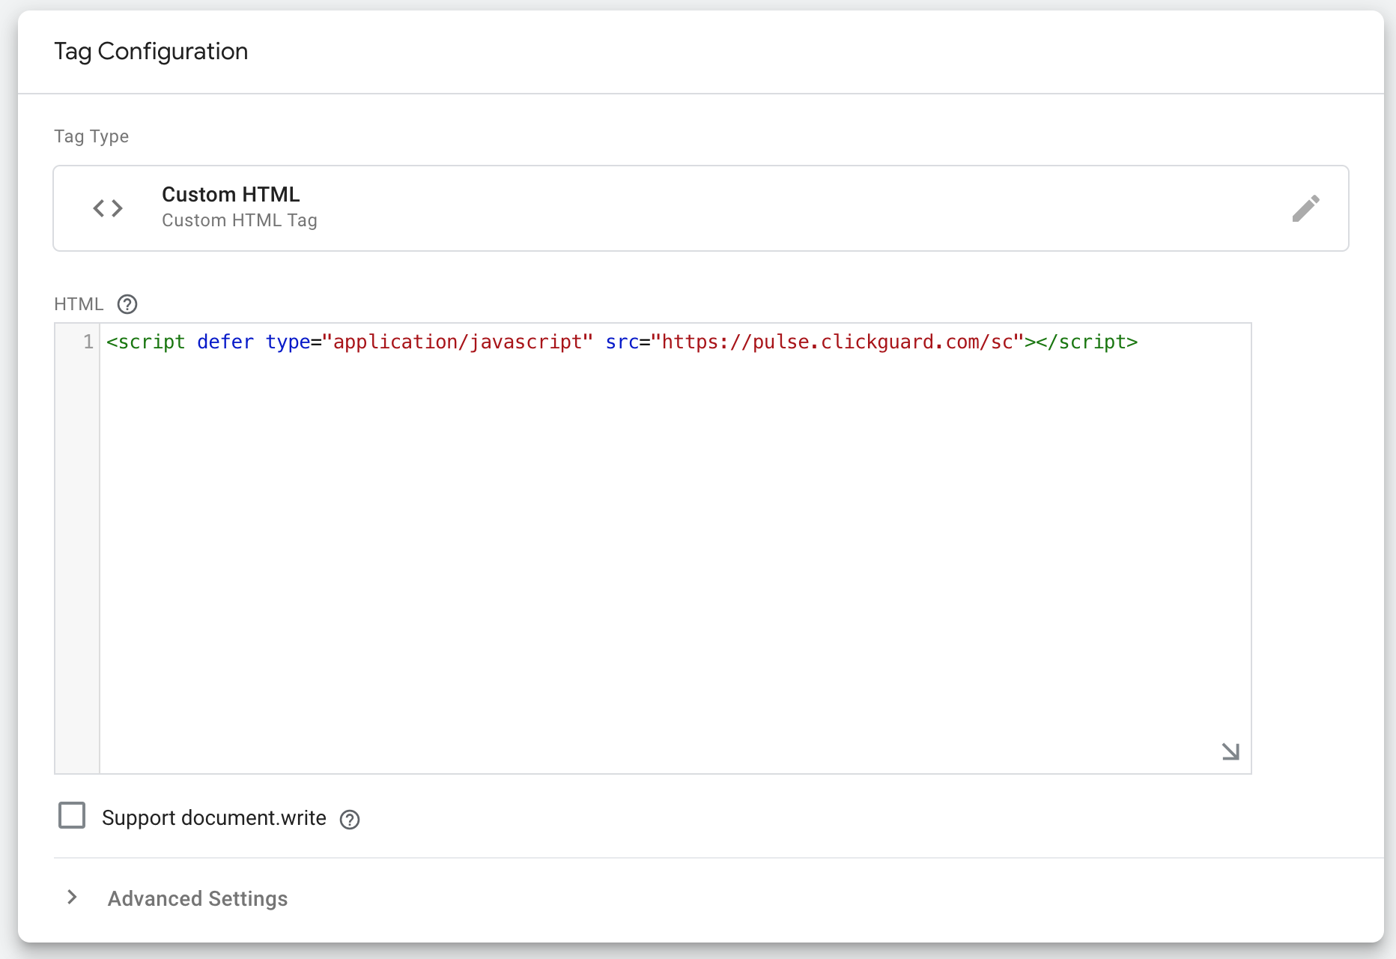Click the Custom HTML code brackets icon
The width and height of the screenshot is (1396, 959).
click(108, 208)
